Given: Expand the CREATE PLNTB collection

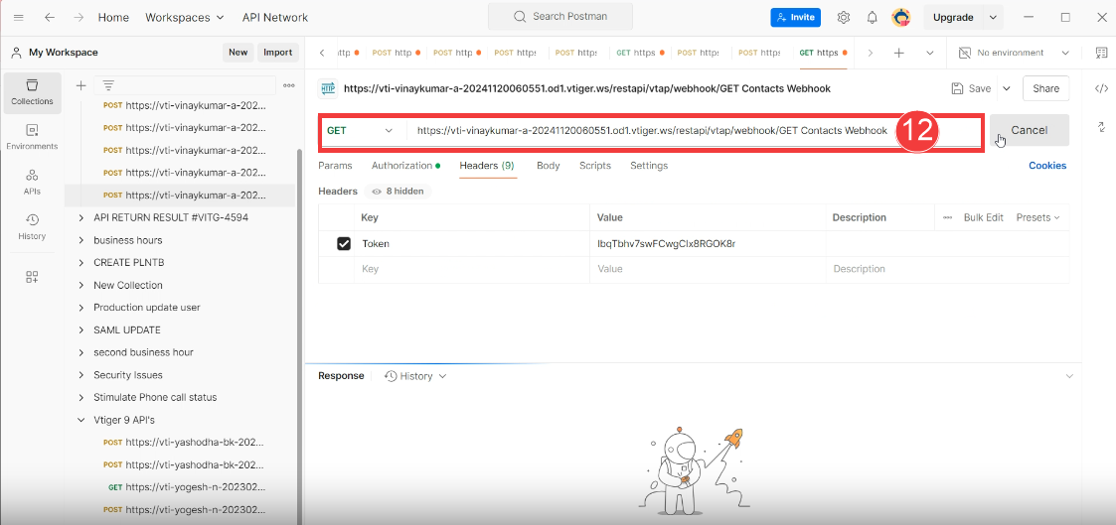Looking at the screenshot, I should 81,262.
